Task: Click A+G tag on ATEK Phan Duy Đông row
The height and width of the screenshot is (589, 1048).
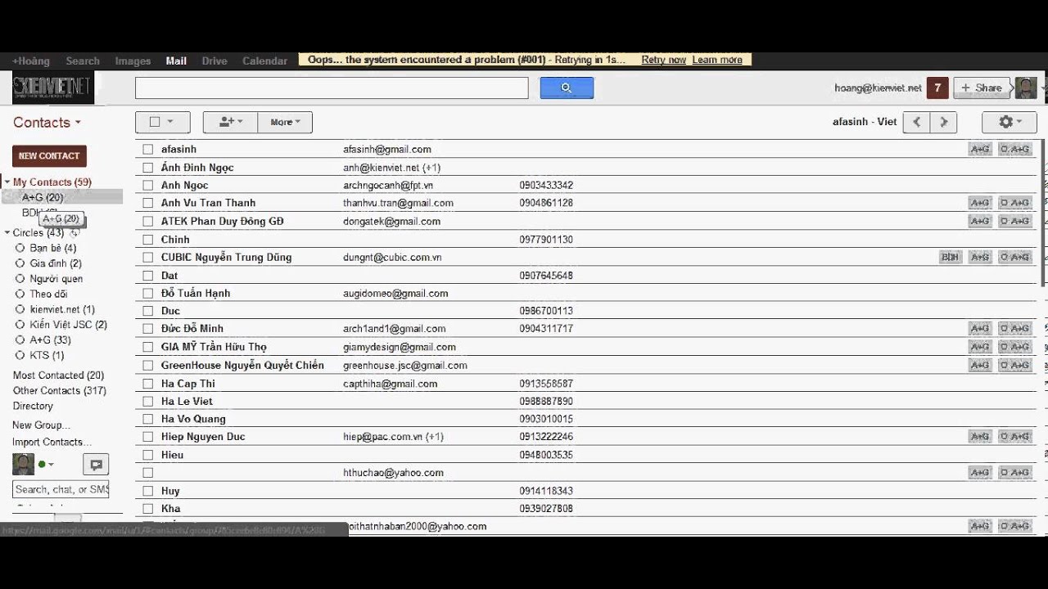Action: tap(980, 221)
